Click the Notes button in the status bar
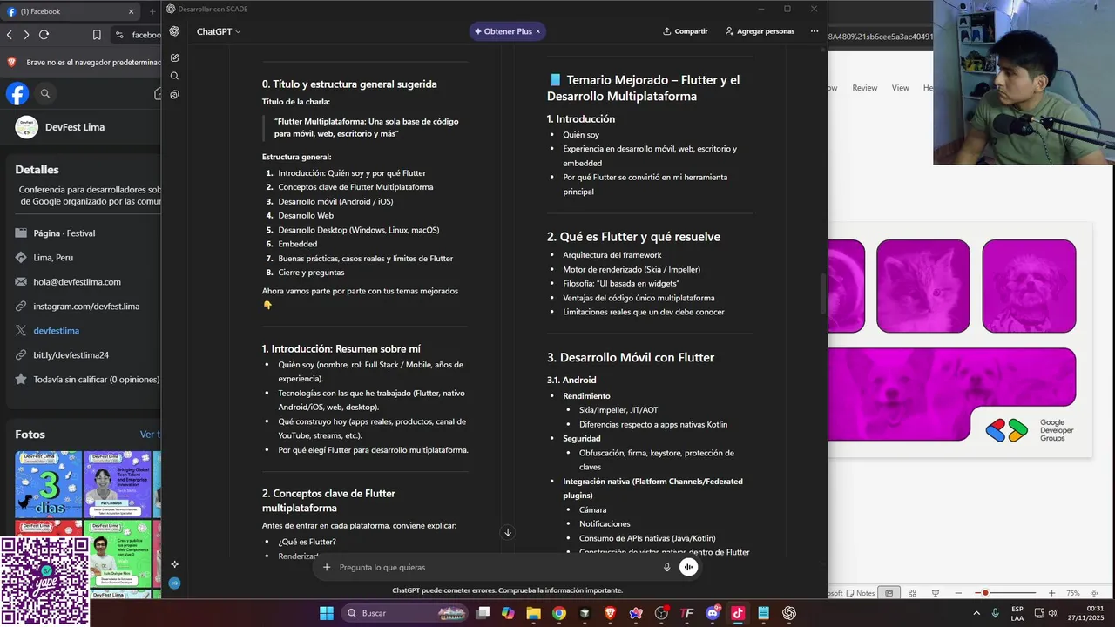This screenshot has height=627, width=1115. 859,593
